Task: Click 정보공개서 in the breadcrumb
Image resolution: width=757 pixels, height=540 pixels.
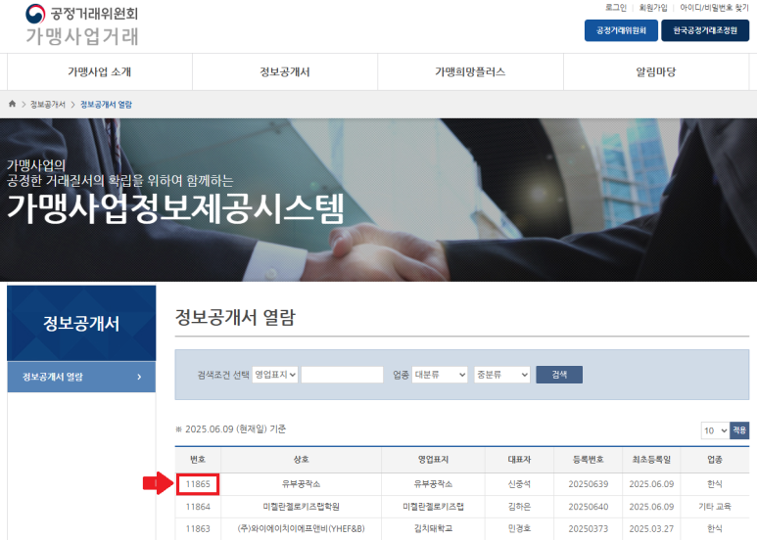Action: (x=48, y=104)
